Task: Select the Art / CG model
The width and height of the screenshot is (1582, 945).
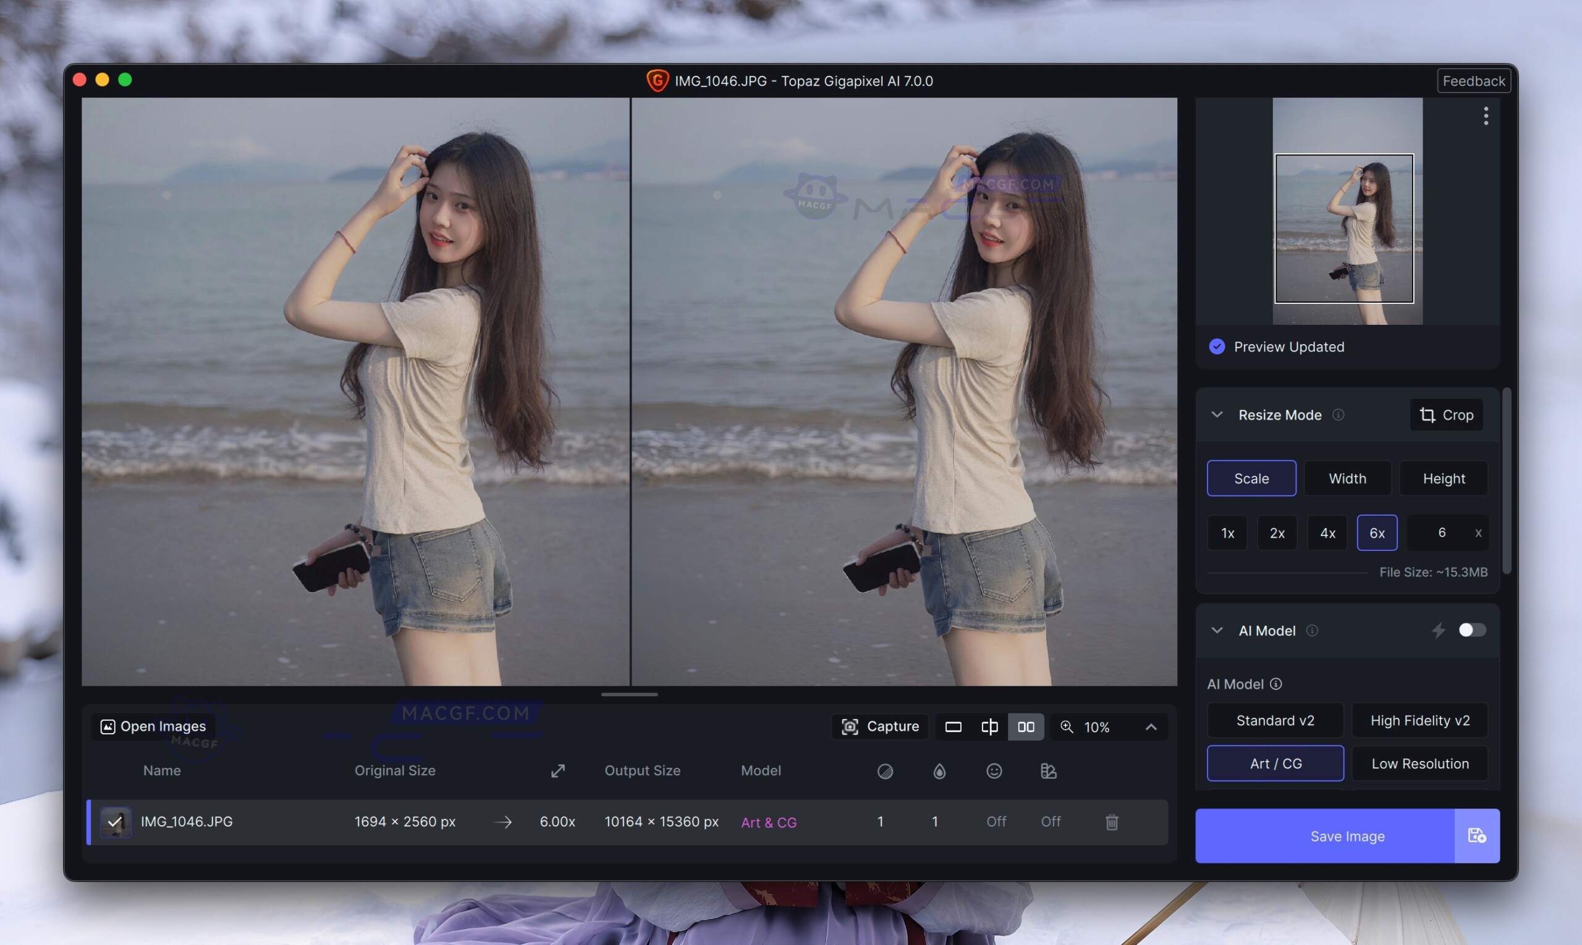Action: (x=1274, y=763)
